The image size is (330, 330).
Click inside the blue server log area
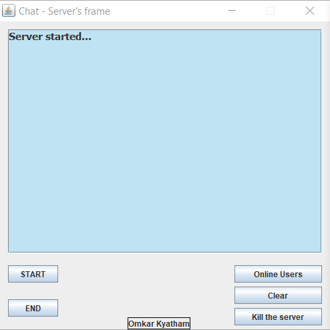point(165,141)
